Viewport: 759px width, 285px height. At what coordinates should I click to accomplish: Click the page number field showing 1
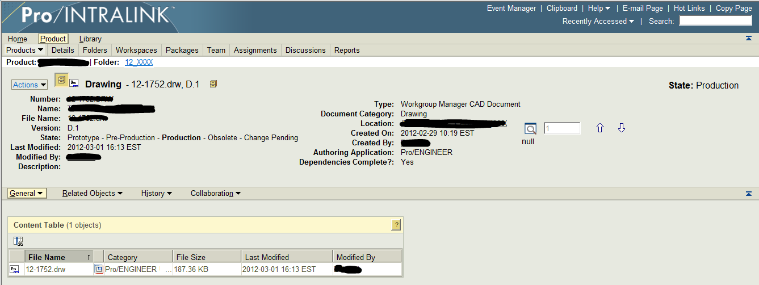point(562,128)
